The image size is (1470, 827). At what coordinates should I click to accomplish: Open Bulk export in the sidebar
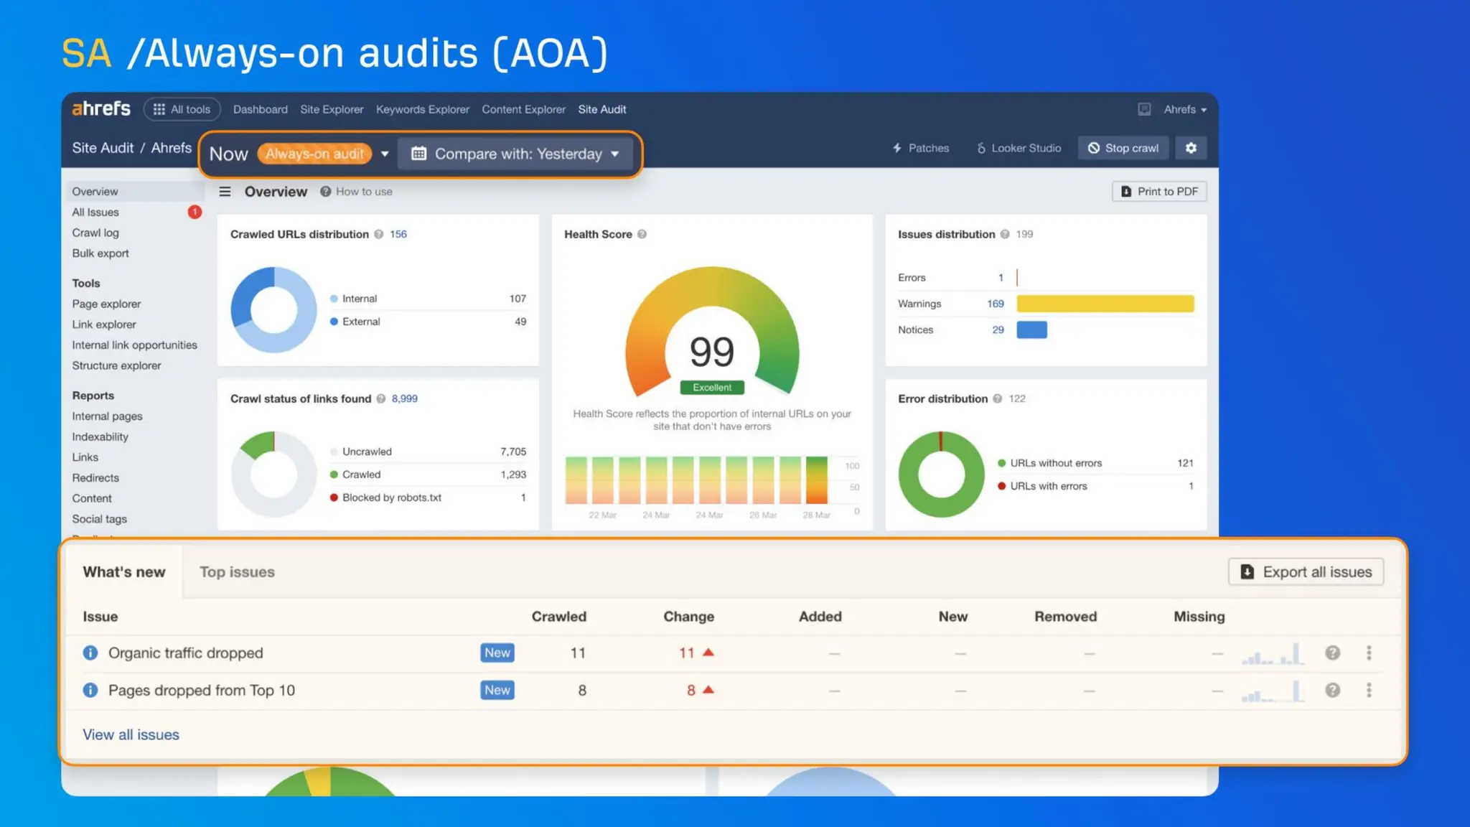[100, 253]
